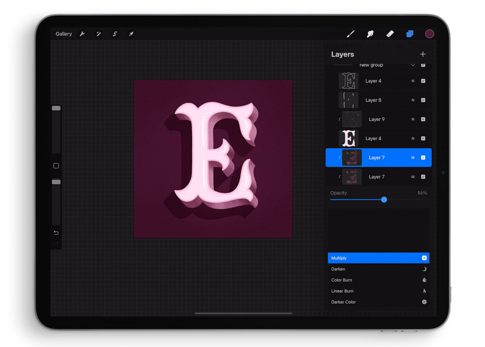Open blend mode N for Layer 8
485x347 pixels.
pos(413,100)
